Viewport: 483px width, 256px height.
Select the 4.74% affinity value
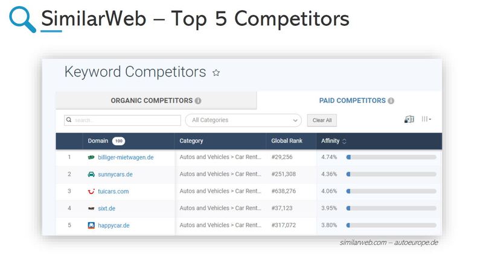329,157
